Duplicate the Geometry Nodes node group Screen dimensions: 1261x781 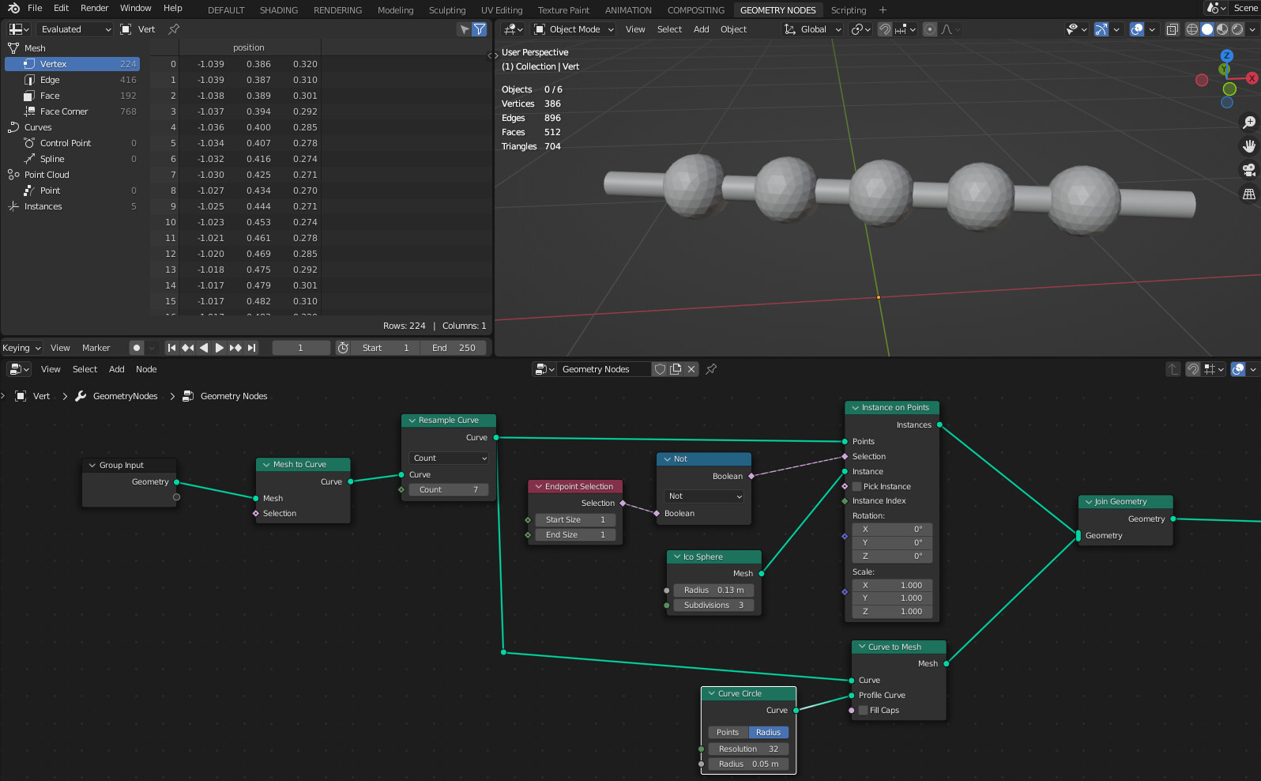pyautogui.click(x=676, y=369)
